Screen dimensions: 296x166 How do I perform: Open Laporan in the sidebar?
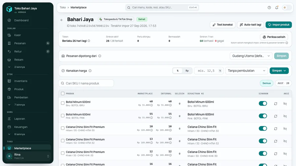(28, 119)
